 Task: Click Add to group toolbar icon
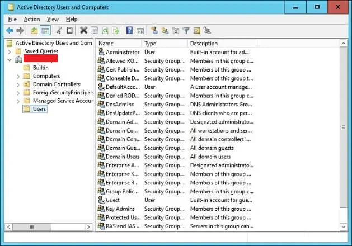pyautogui.click(x=207, y=30)
